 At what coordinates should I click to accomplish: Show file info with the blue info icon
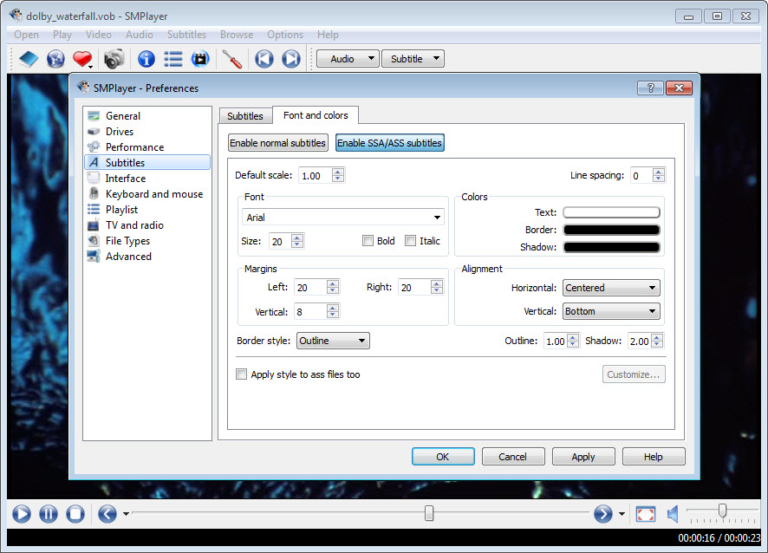146,59
